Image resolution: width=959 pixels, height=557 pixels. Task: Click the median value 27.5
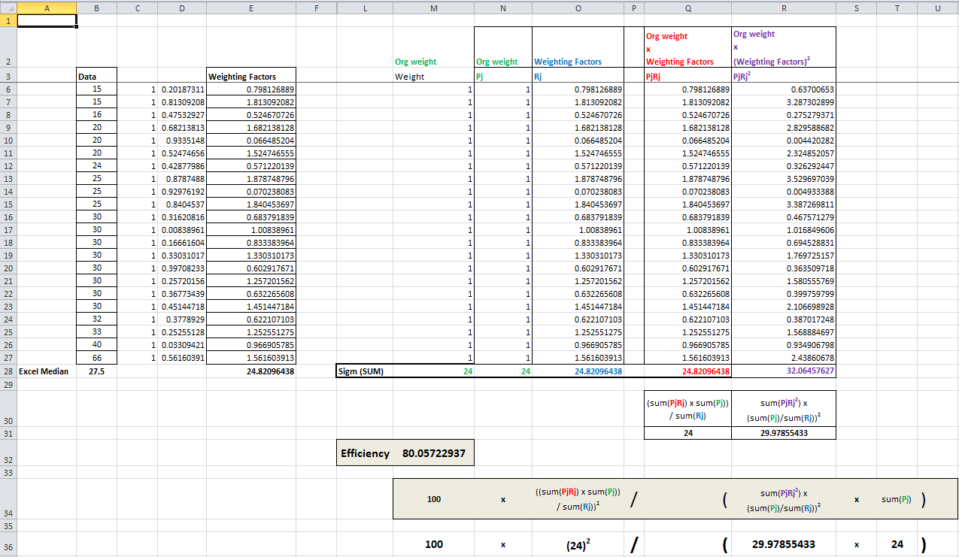[x=97, y=371]
